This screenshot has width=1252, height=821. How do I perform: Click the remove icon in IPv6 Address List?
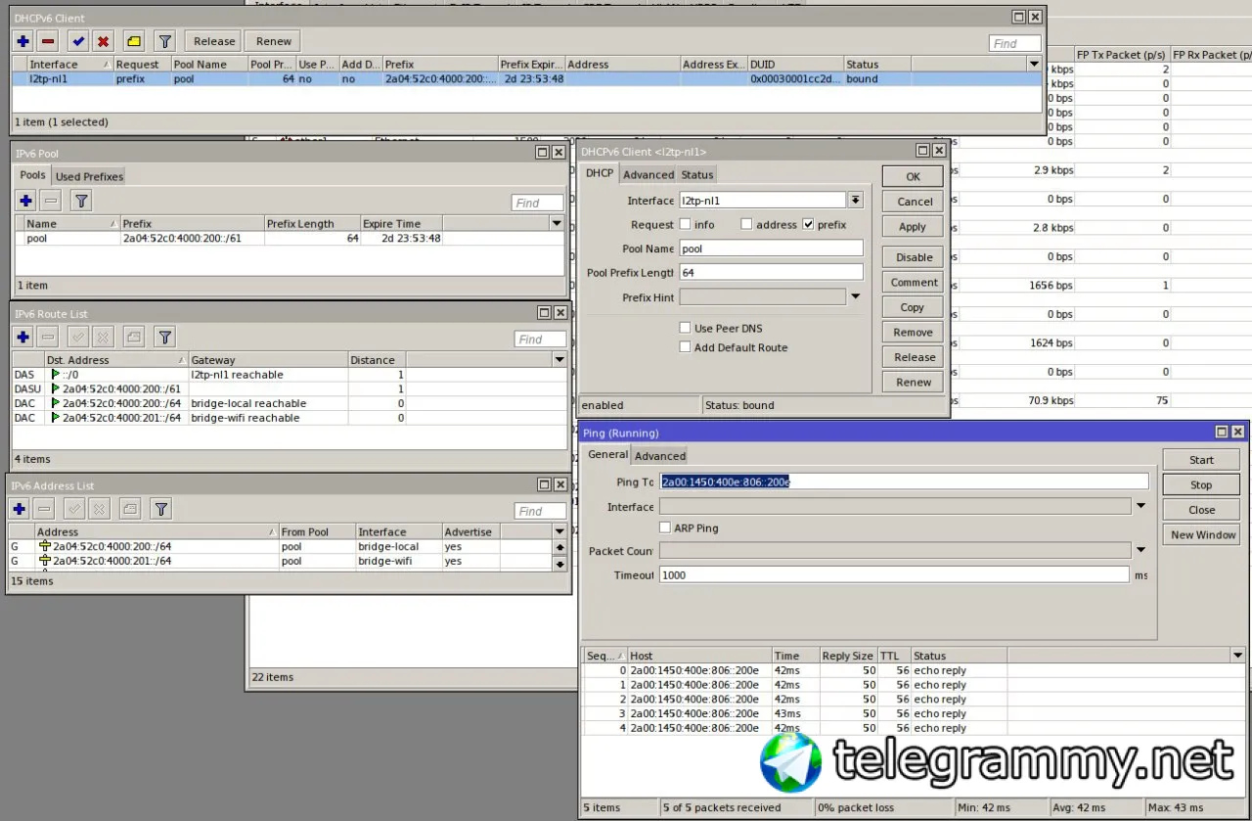(x=44, y=509)
